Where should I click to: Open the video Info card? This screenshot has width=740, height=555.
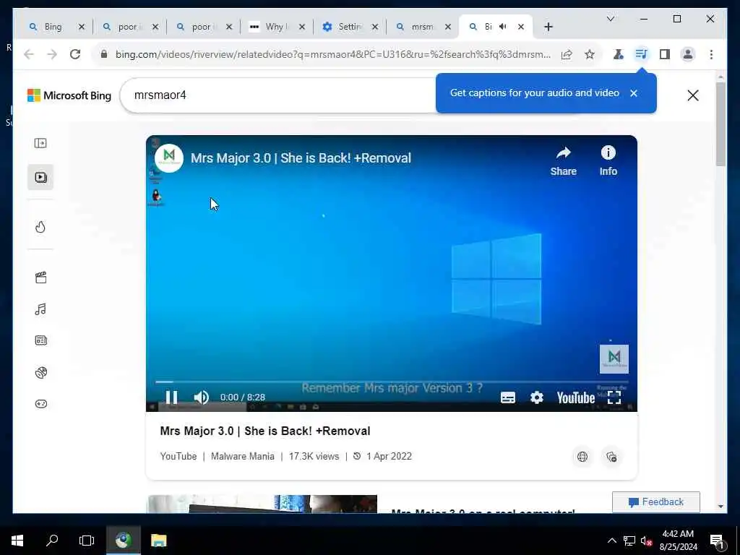[x=608, y=161]
